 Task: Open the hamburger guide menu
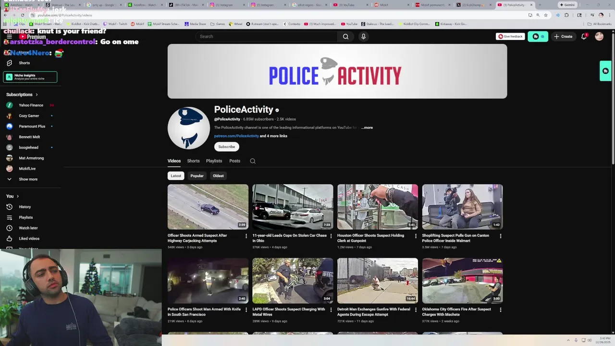[x=9, y=37]
